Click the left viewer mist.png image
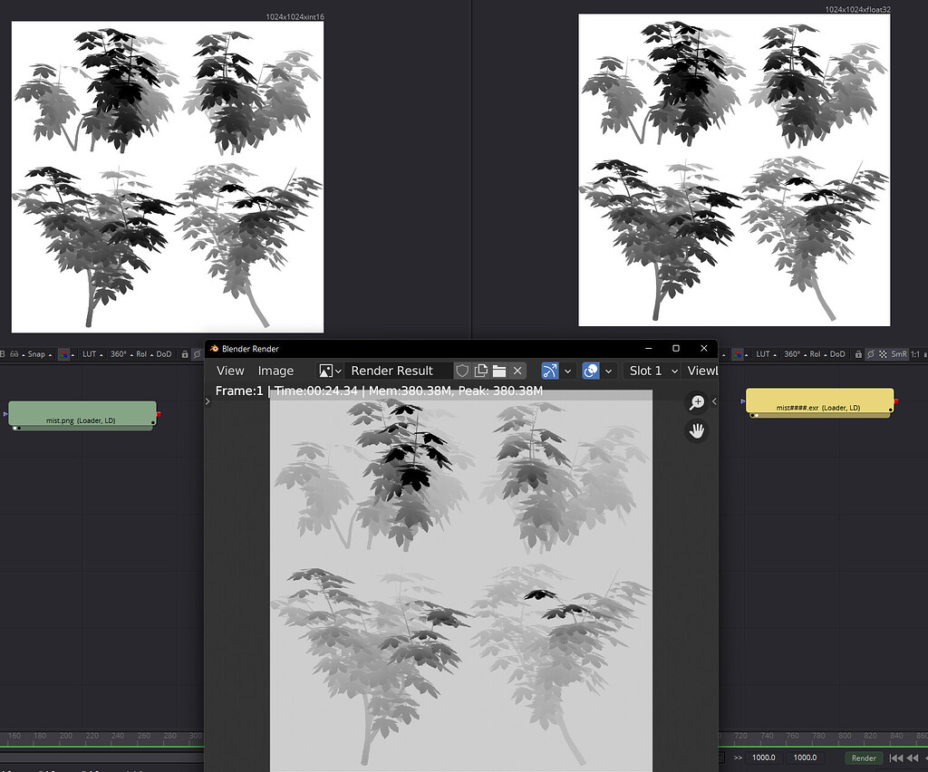 (168, 177)
